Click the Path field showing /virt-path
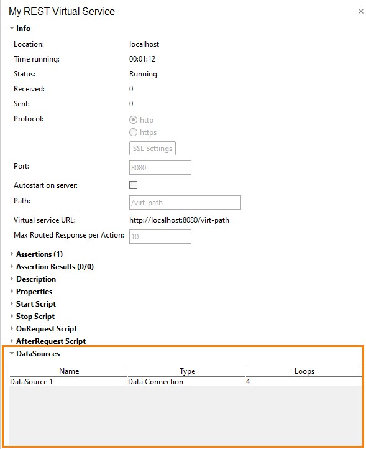 [x=185, y=203]
